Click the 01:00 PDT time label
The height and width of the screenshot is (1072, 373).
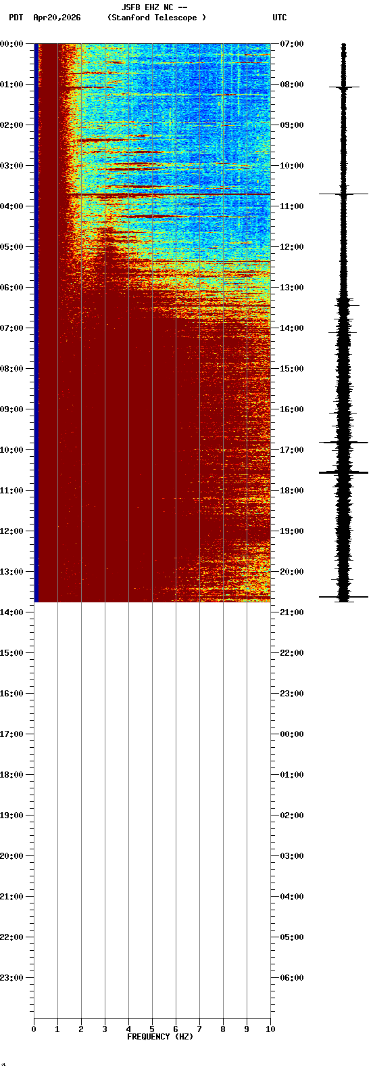click(11, 85)
